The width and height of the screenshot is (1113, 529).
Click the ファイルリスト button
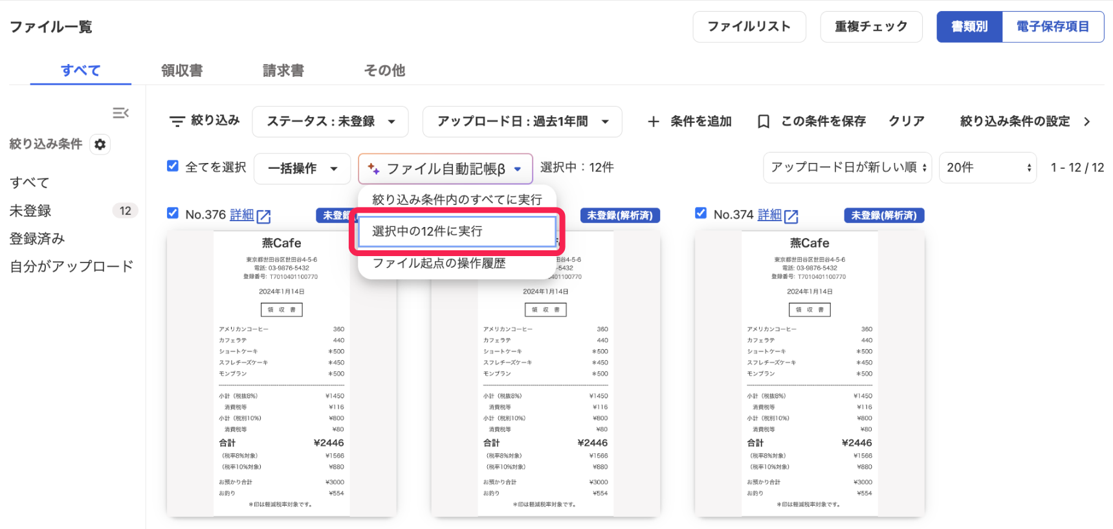click(x=749, y=27)
